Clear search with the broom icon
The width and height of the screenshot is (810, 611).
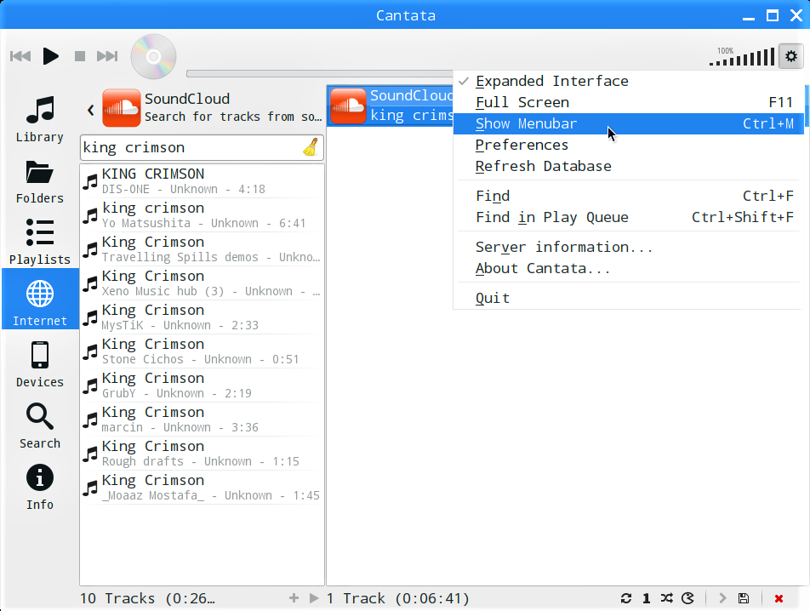click(311, 147)
